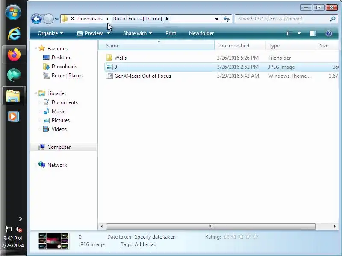The width and height of the screenshot is (342, 256).
Task: Open the Share with menu
Action: pos(137,33)
